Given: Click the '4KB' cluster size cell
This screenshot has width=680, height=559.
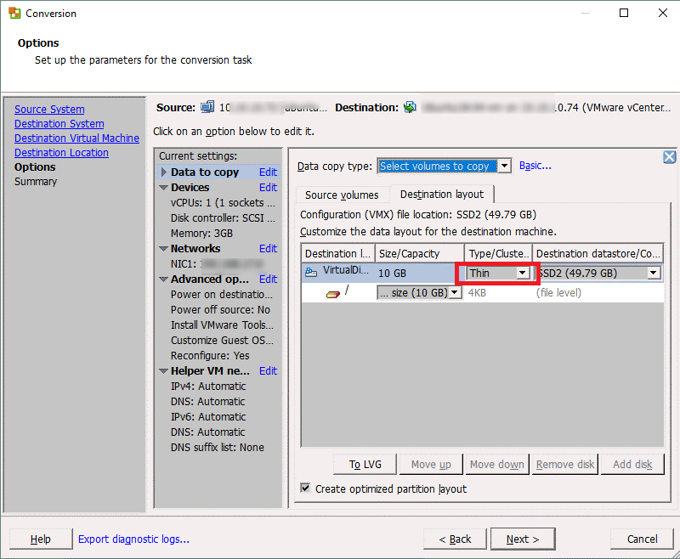Looking at the screenshot, I should point(477,293).
